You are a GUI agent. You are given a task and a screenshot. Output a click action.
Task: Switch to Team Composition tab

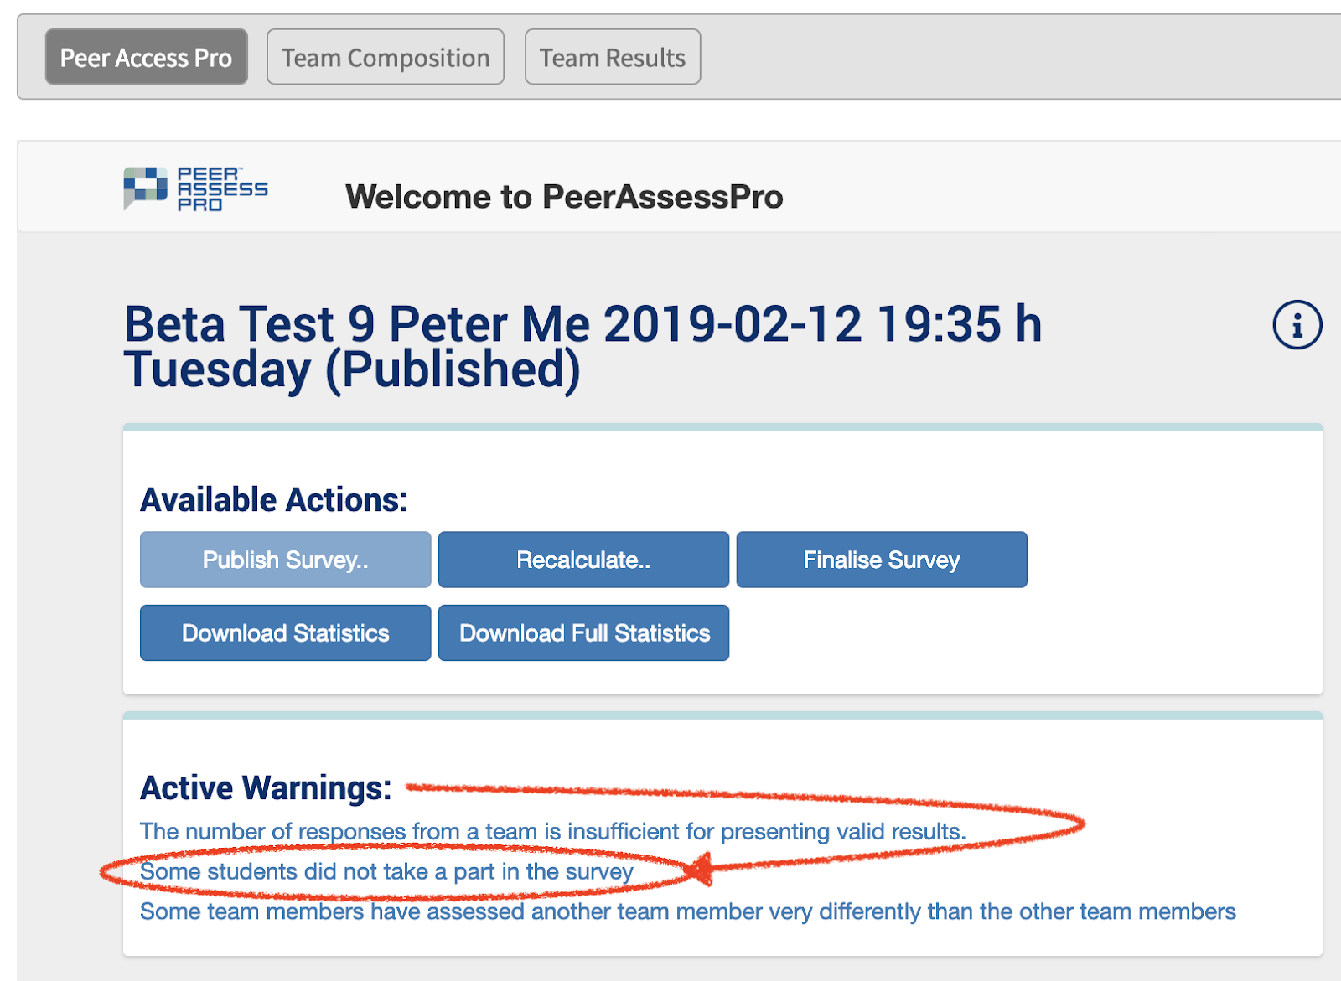click(x=386, y=57)
